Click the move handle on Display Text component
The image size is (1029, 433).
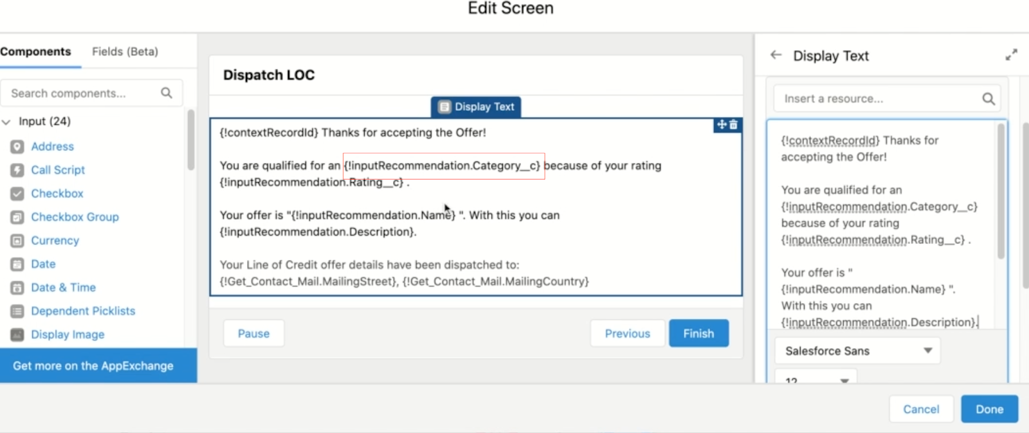click(x=722, y=125)
